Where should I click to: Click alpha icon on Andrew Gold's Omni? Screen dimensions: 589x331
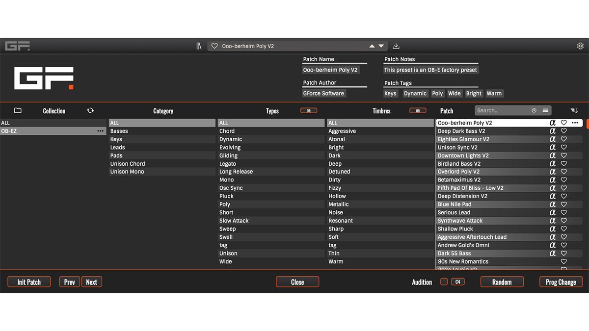pos(553,245)
